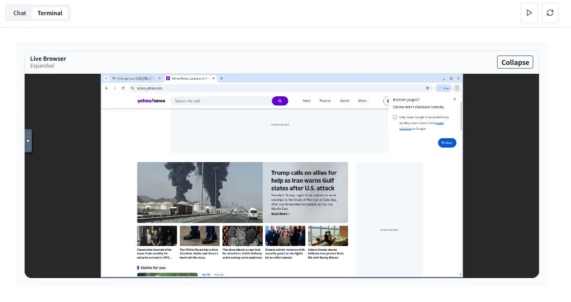
Task: Reload the current page
Action: coord(123,88)
